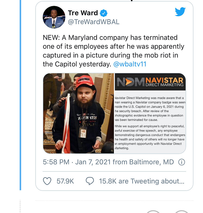This screenshot has height=213, width=203.
Task: Open the tweet info circle icon
Action: (x=182, y=162)
